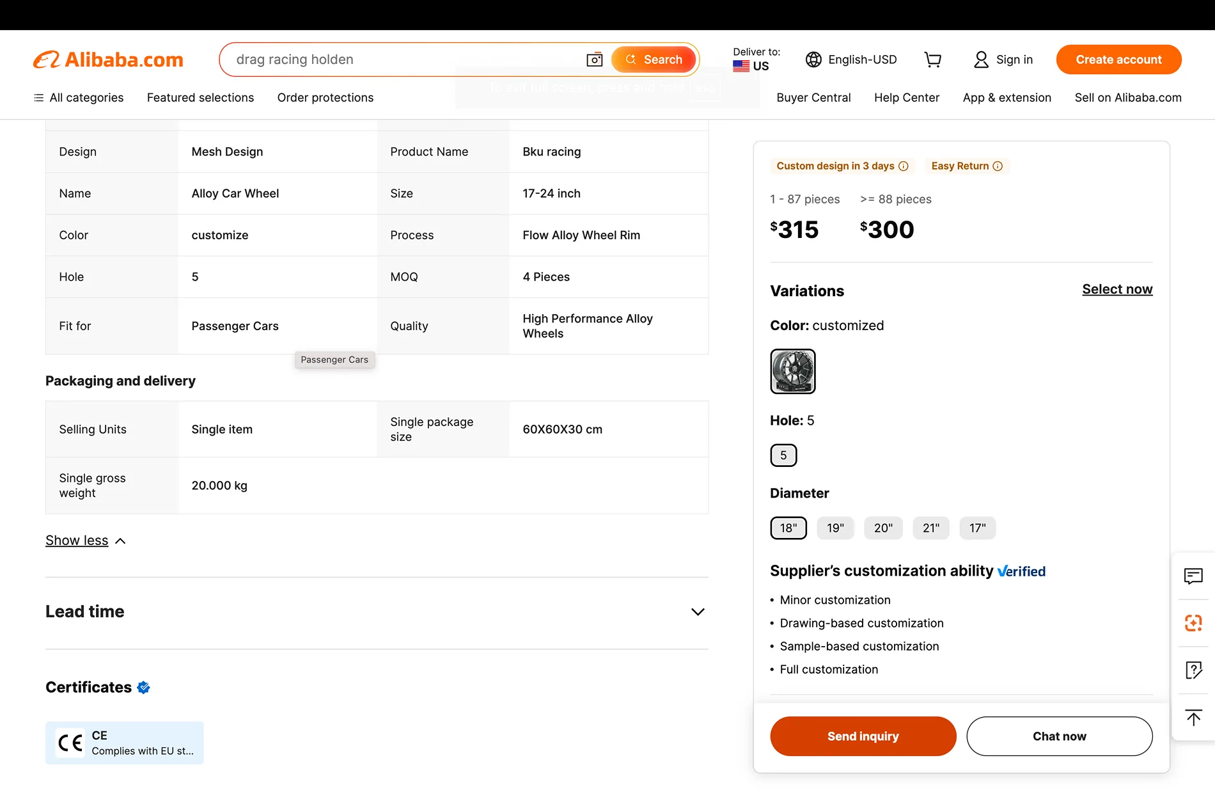Image resolution: width=1215 pixels, height=790 pixels.
Task: Click the Passenger Cars table value
Action: coord(235,326)
